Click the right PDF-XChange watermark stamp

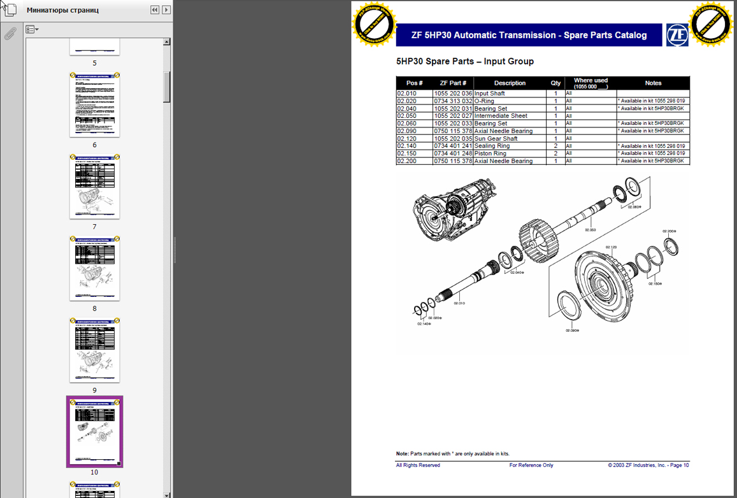pos(711,25)
